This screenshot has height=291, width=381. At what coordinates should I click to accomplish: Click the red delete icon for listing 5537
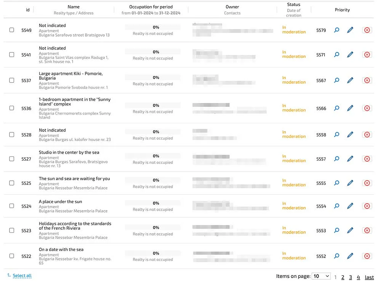click(x=367, y=80)
